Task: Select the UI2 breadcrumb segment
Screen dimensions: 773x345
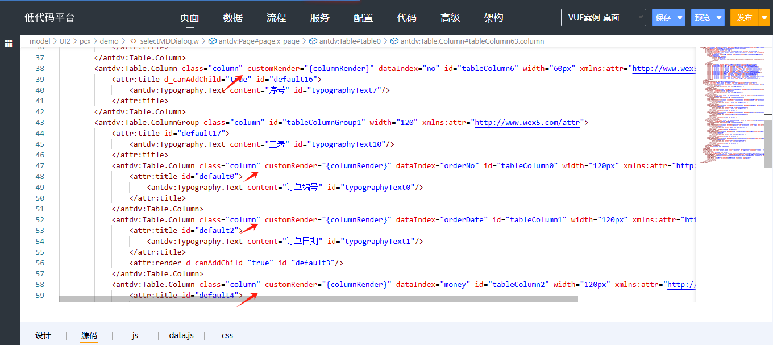Action: coord(65,41)
